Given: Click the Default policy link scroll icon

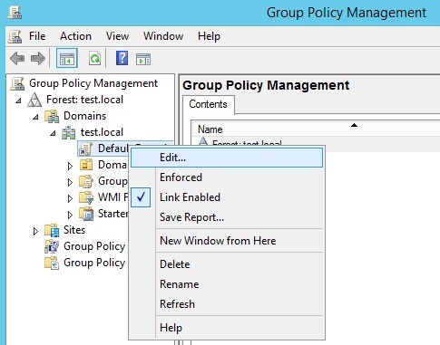Looking at the screenshot, I should click(85, 149).
